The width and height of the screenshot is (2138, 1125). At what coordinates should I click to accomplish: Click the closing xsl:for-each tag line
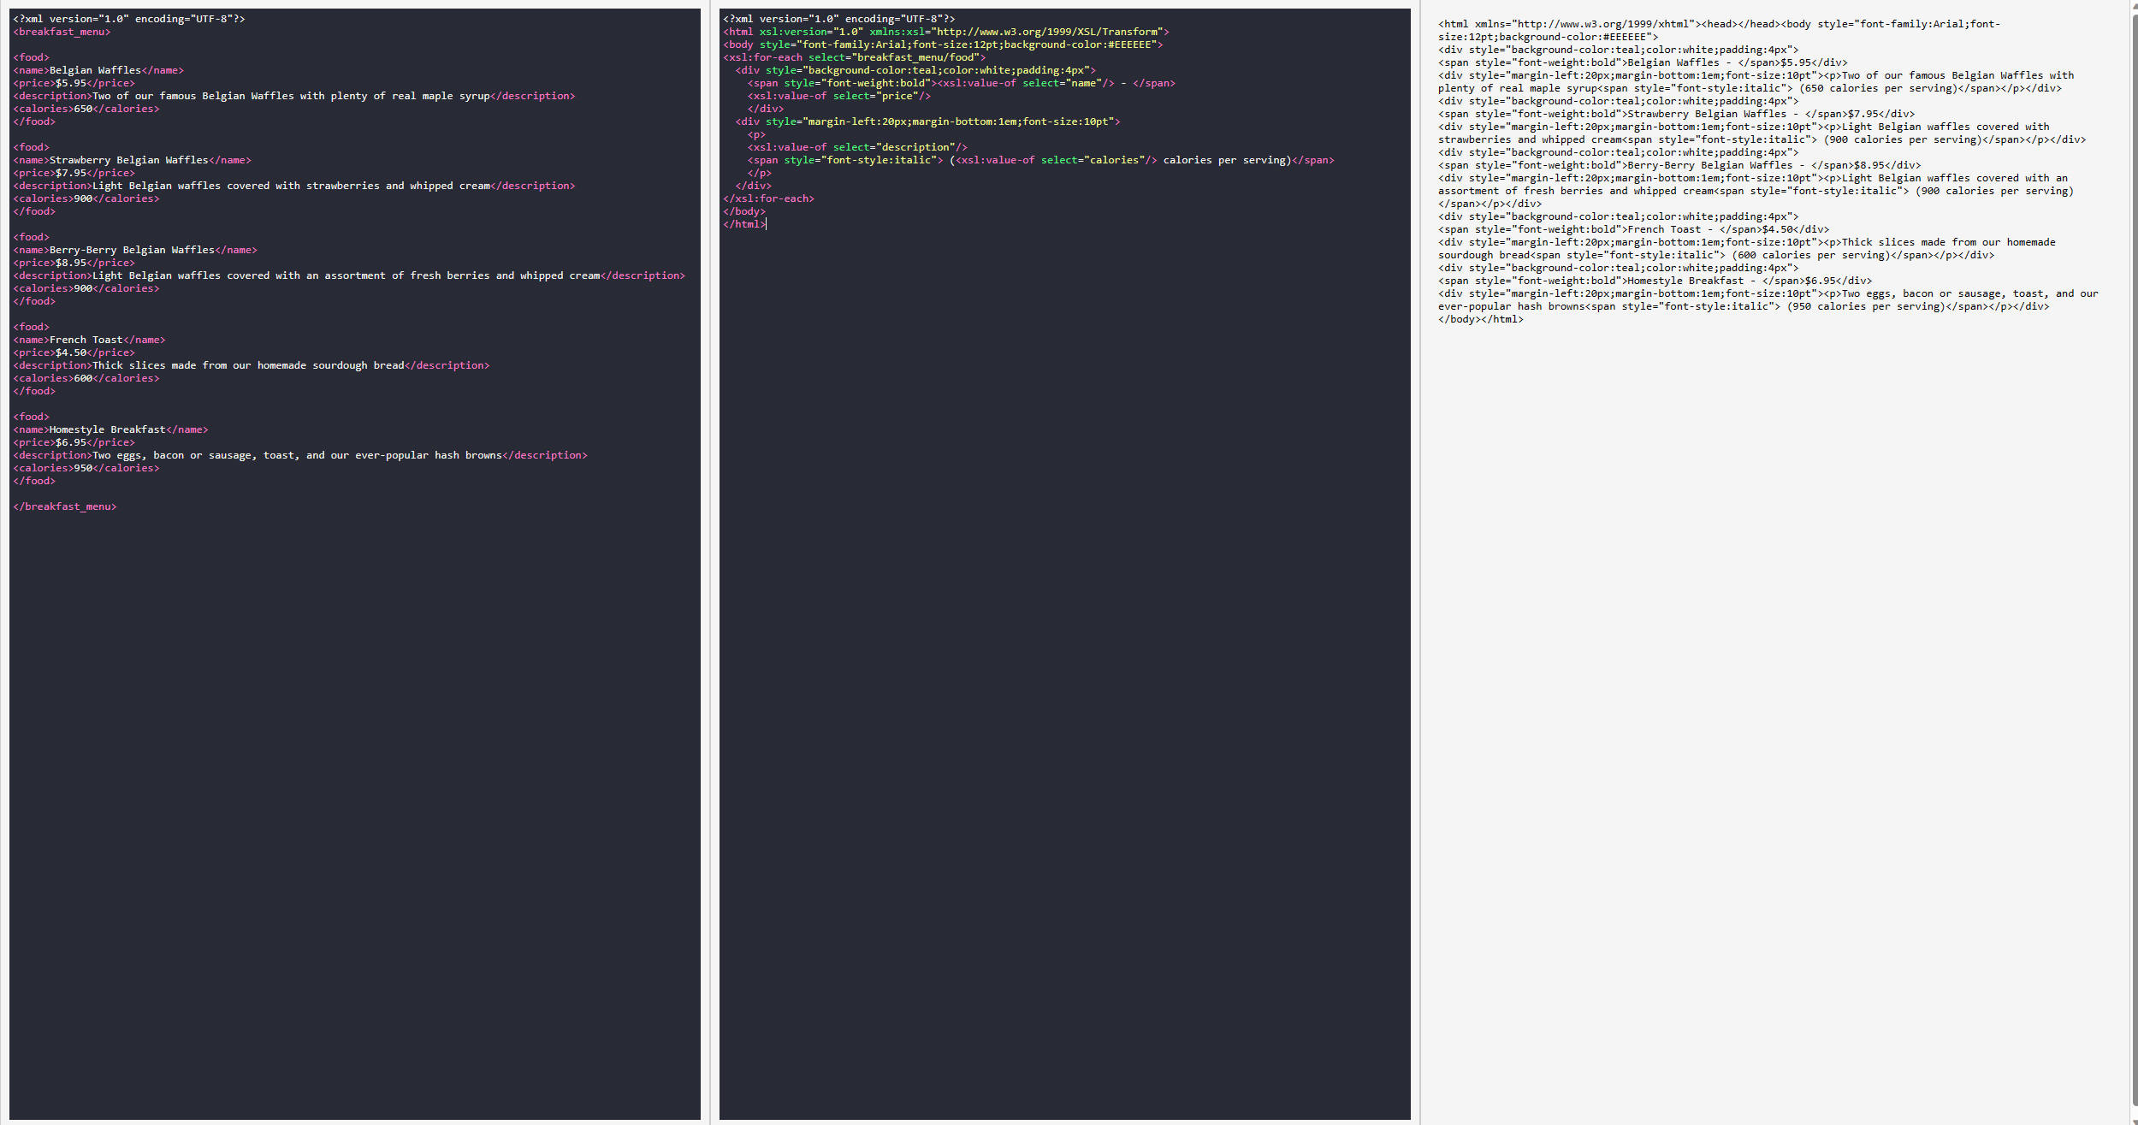pos(768,198)
